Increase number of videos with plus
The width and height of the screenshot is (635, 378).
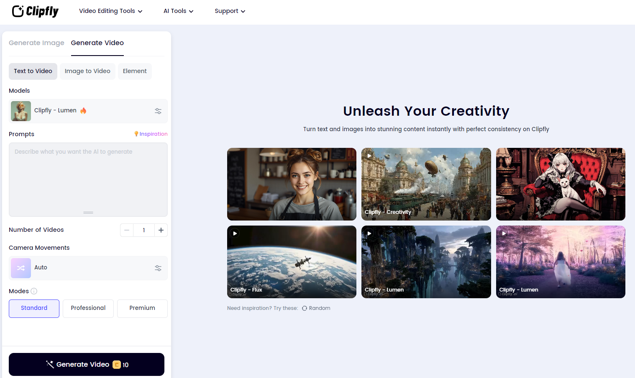click(x=161, y=230)
